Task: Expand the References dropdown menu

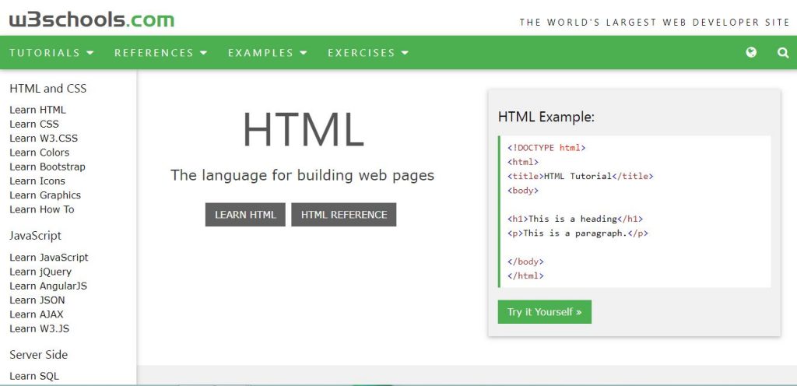Action: pyautogui.click(x=160, y=53)
